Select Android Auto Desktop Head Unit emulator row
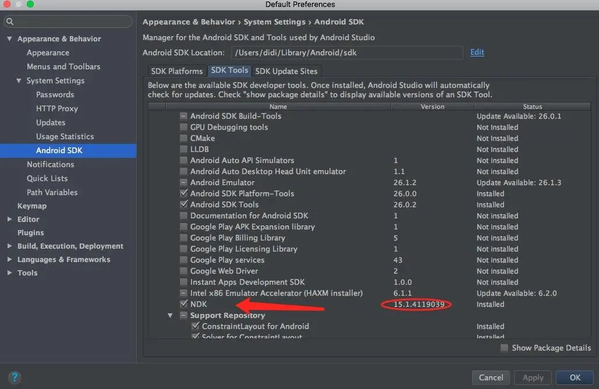Screen dimensions: 599x389 [x=370, y=171]
